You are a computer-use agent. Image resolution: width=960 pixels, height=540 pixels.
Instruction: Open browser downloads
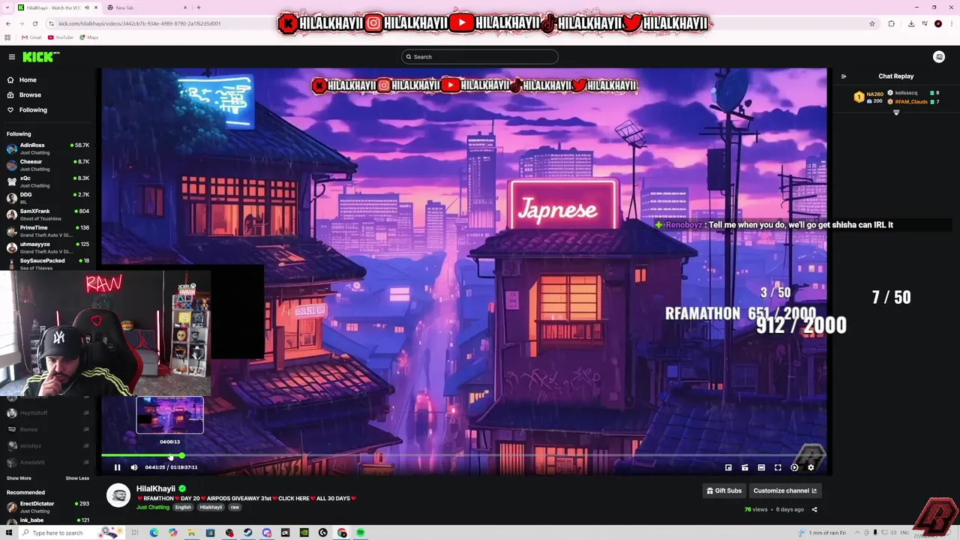[x=911, y=23]
